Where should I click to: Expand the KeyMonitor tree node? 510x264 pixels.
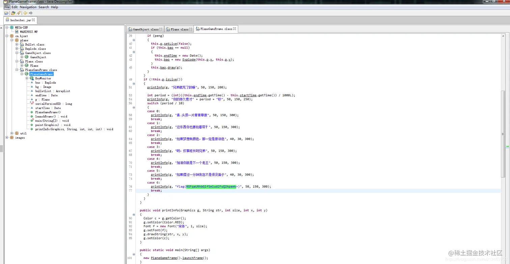point(27,78)
